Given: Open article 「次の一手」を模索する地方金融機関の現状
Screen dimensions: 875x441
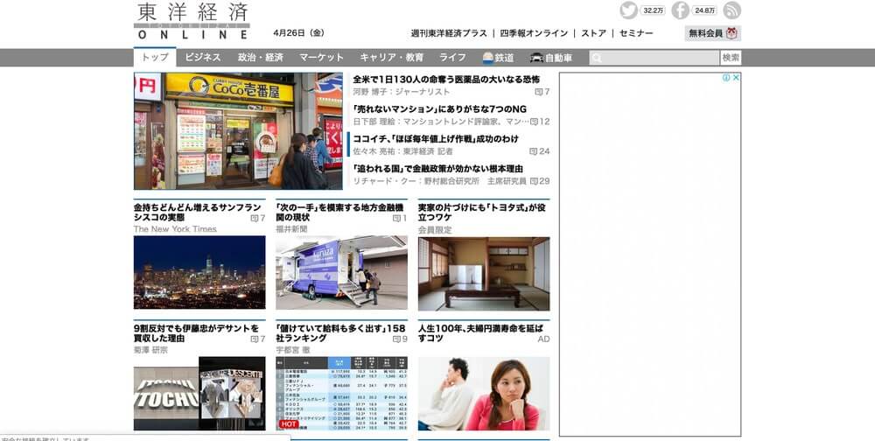Looking at the screenshot, I should [x=339, y=212].
